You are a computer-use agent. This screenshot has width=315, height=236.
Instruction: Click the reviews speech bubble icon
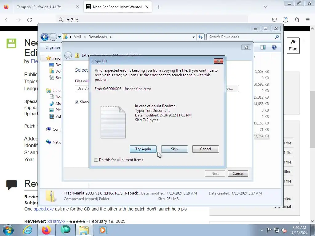(x=11, y=185)
